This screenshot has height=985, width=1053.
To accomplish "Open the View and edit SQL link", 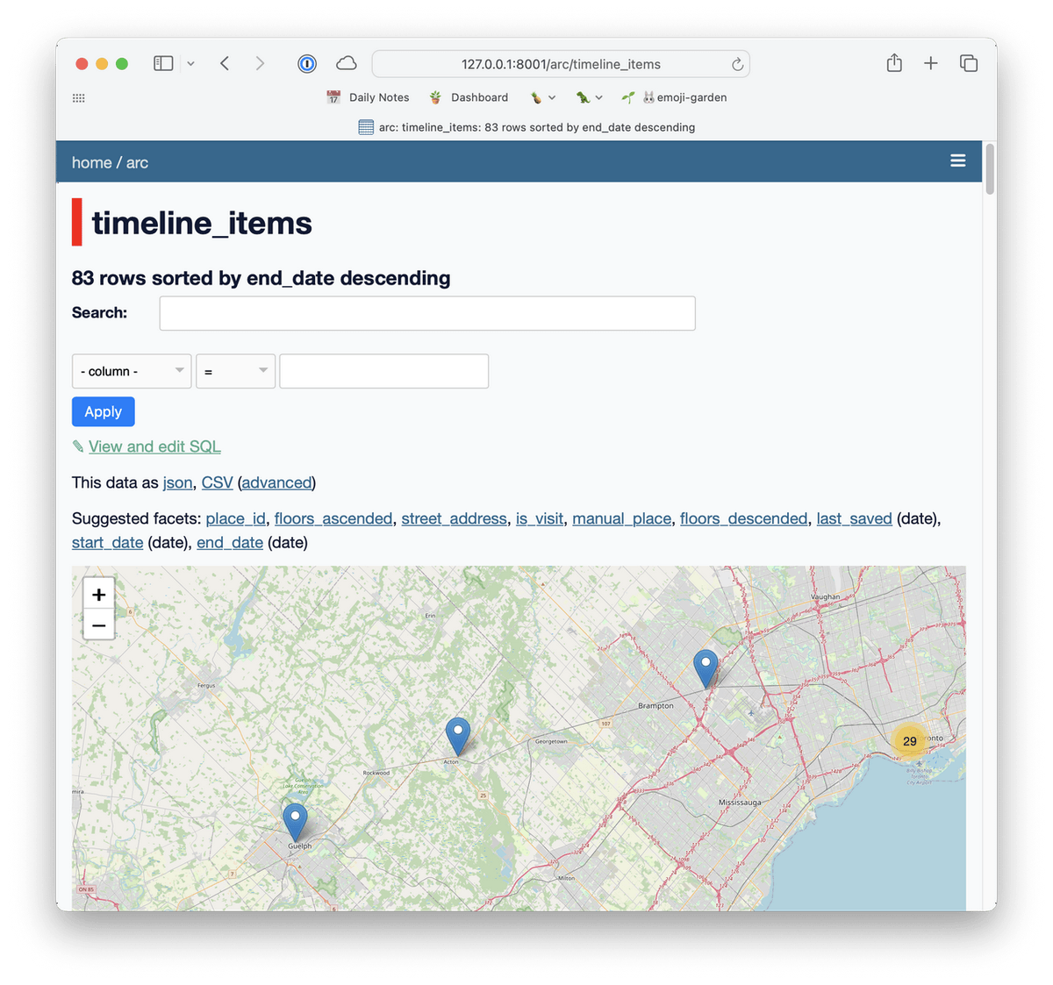I will (154, 446).
